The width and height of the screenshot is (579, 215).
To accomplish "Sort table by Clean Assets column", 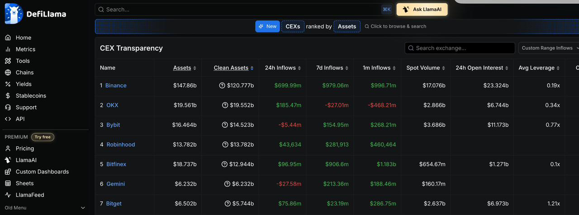I will (233, 68).
